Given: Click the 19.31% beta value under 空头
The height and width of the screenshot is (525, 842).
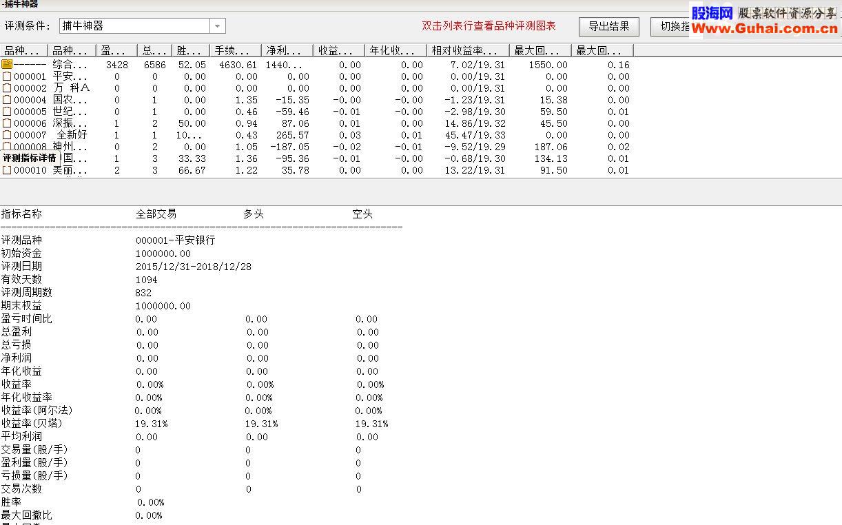Looking at the screenshot, I should coord(372,424).
